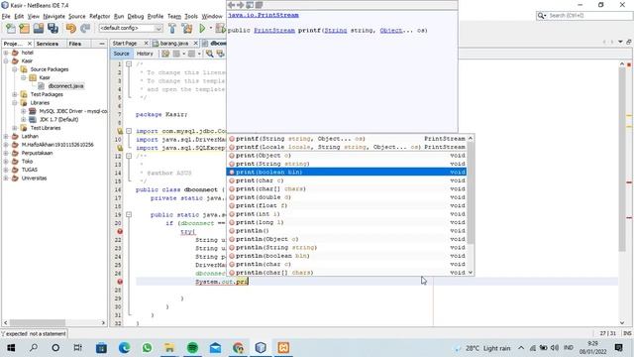Viewport: 634px width, 357px height.
Task: Open Microsoft Edge from the taskbar
Action: click(x=124, y=348)
